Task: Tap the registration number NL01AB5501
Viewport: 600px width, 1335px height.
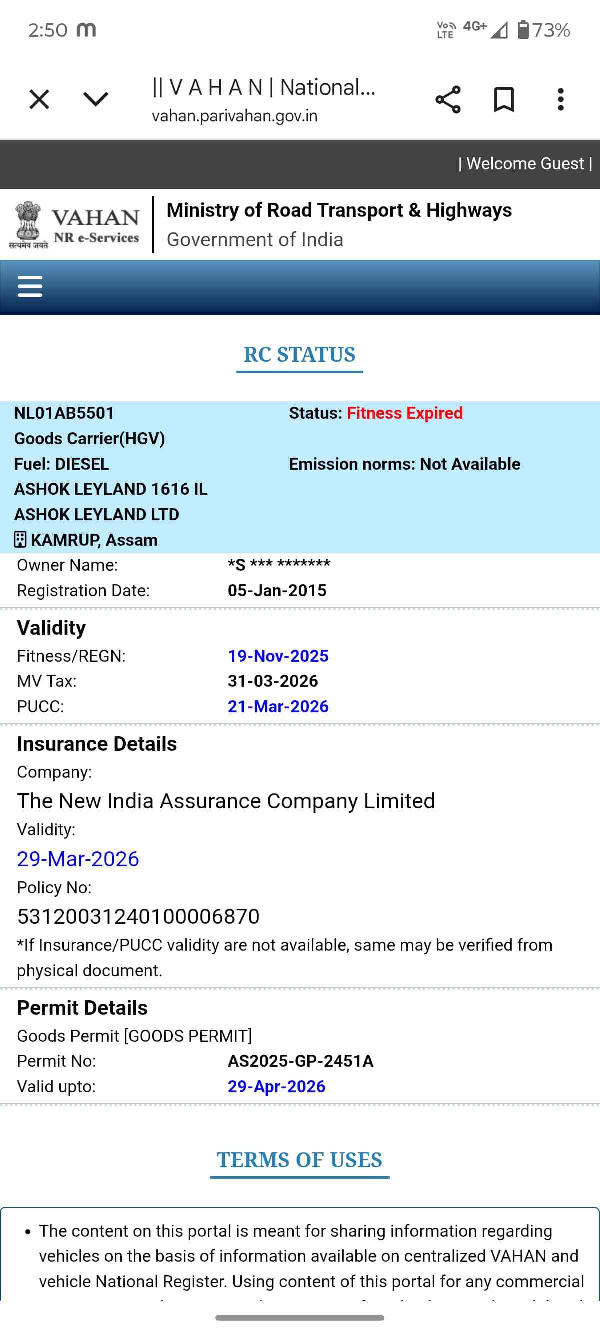Action: (64, 413)
